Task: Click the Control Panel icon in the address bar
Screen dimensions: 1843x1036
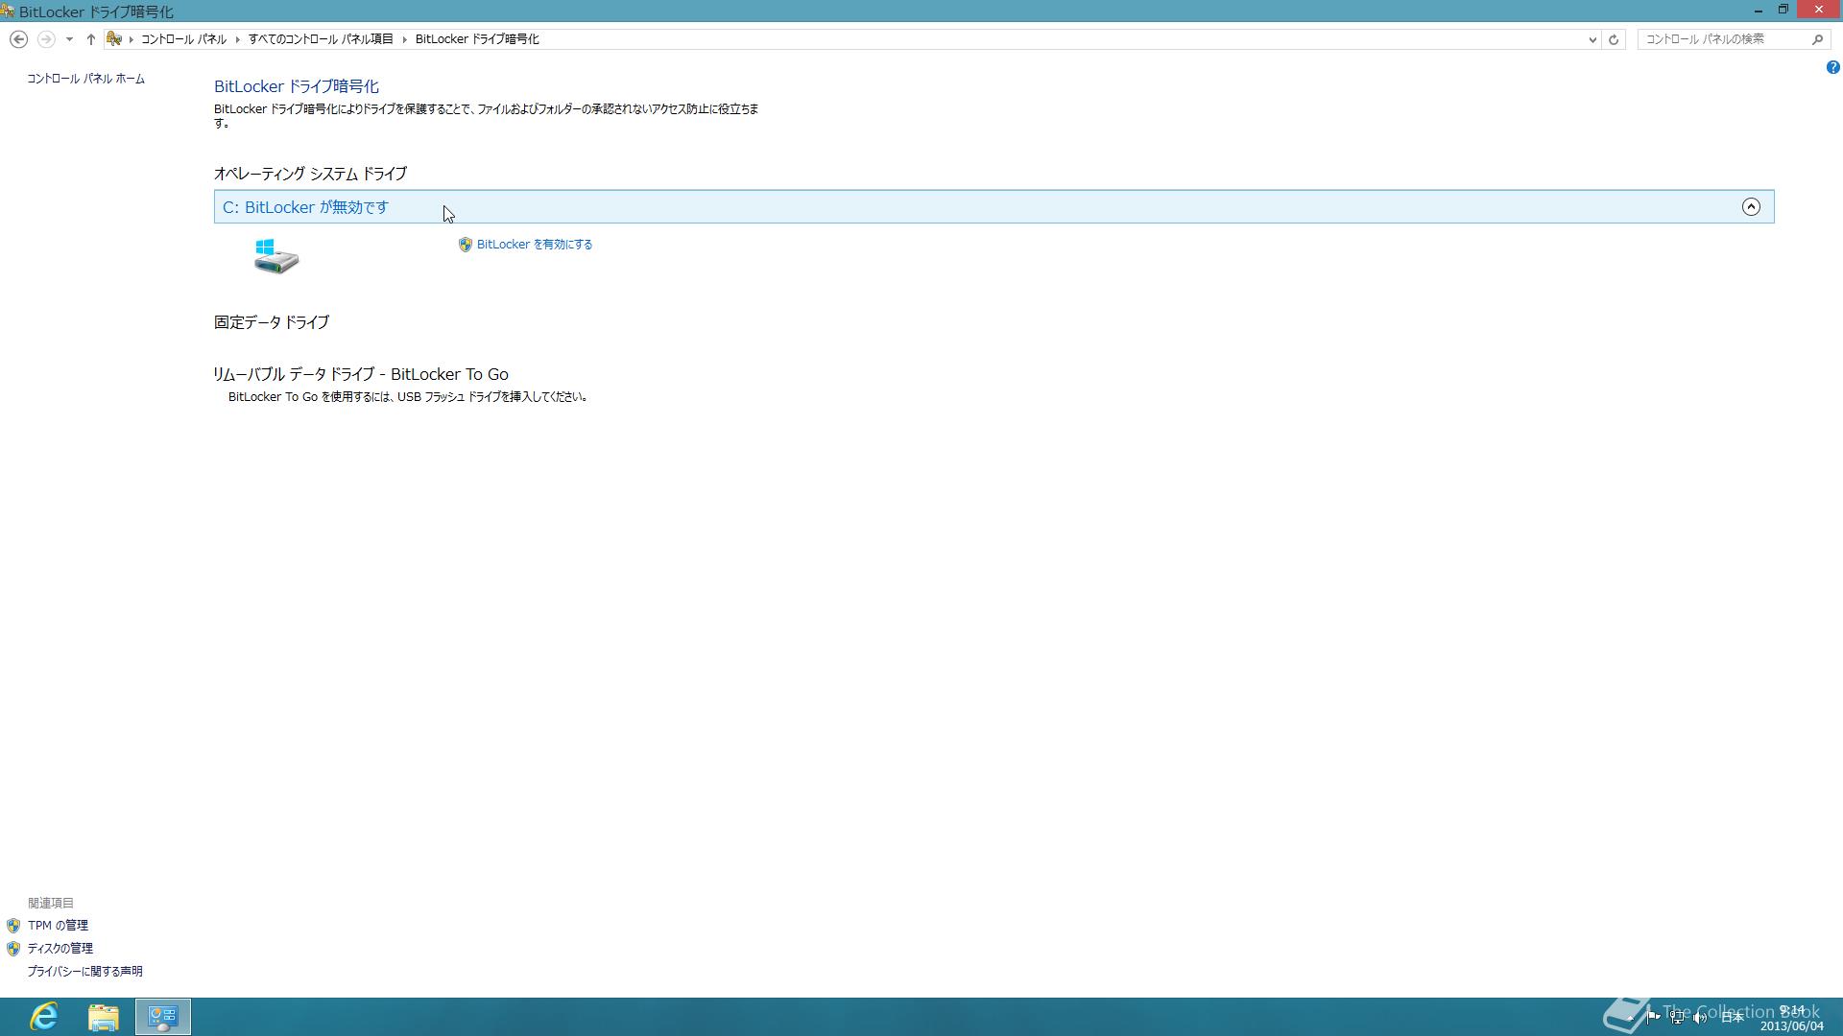Action: tap(114, 39)
